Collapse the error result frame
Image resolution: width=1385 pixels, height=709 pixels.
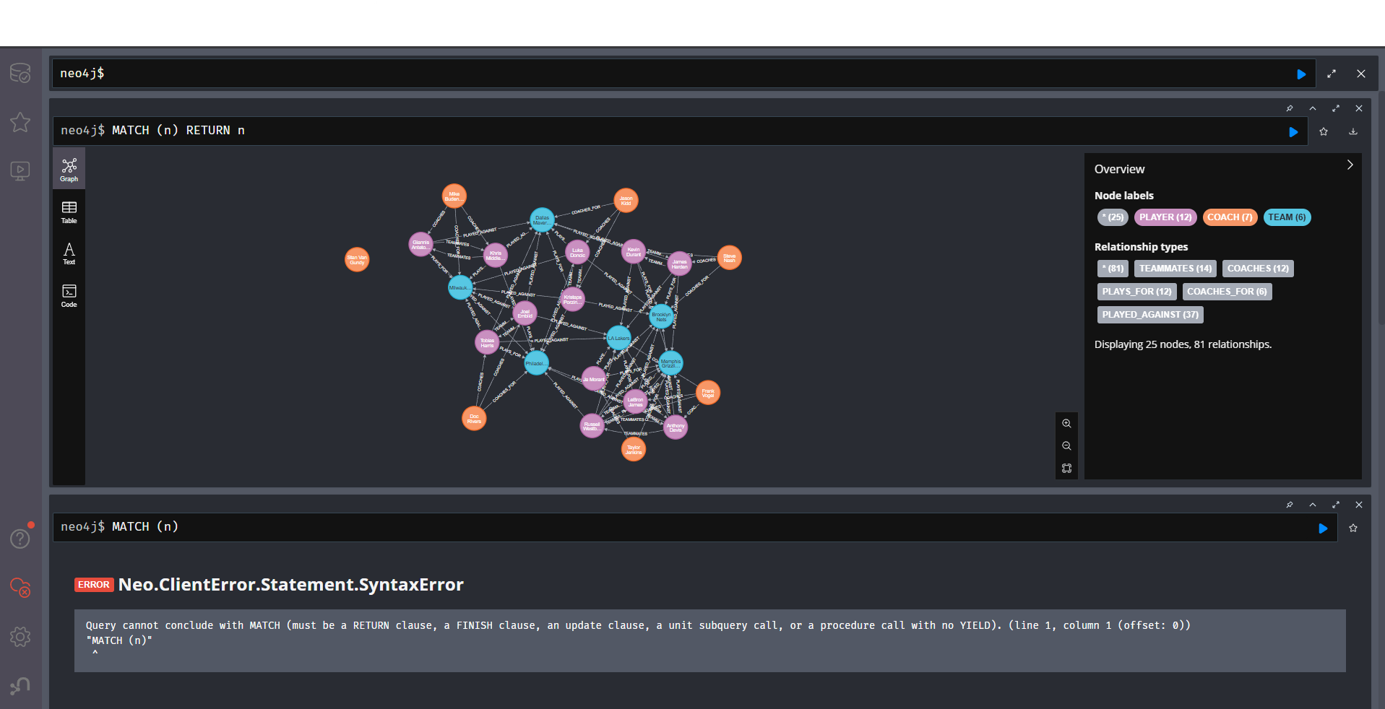1313,505
